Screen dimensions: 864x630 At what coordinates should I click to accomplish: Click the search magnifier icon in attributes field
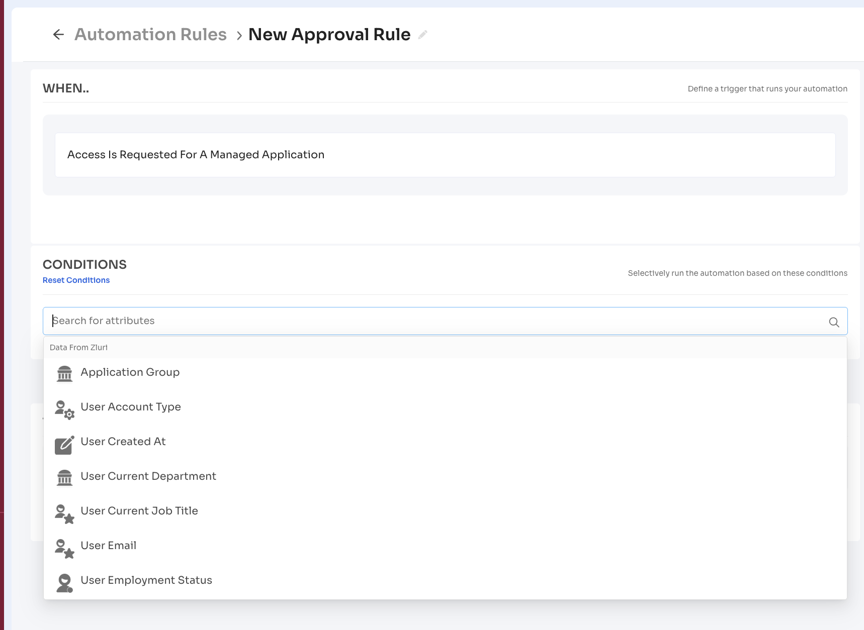(x=834, y=322)
